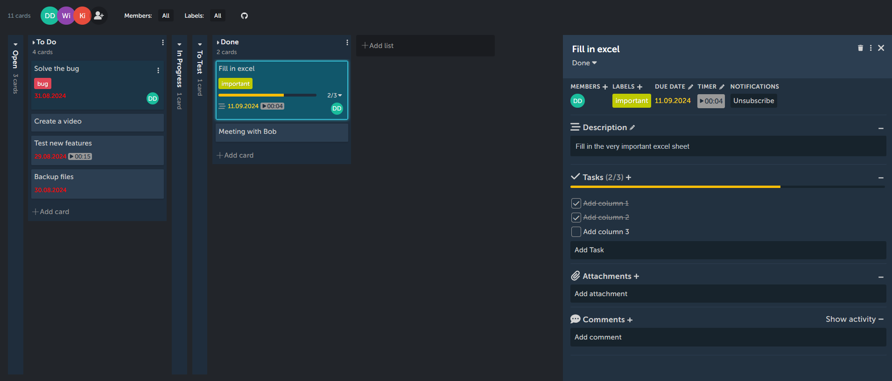Edit the timer pencil icon

coord(722,87)
